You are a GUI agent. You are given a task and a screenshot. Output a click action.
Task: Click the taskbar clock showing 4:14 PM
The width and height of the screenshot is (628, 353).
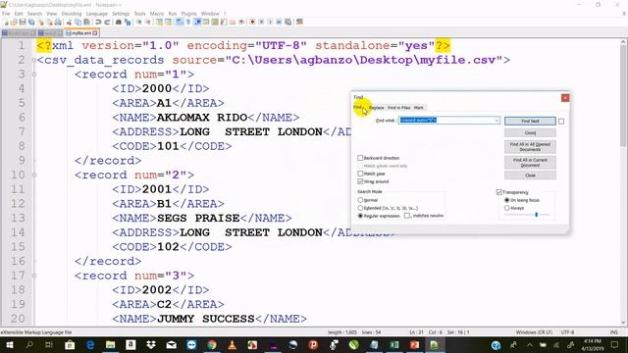[593, 344]
